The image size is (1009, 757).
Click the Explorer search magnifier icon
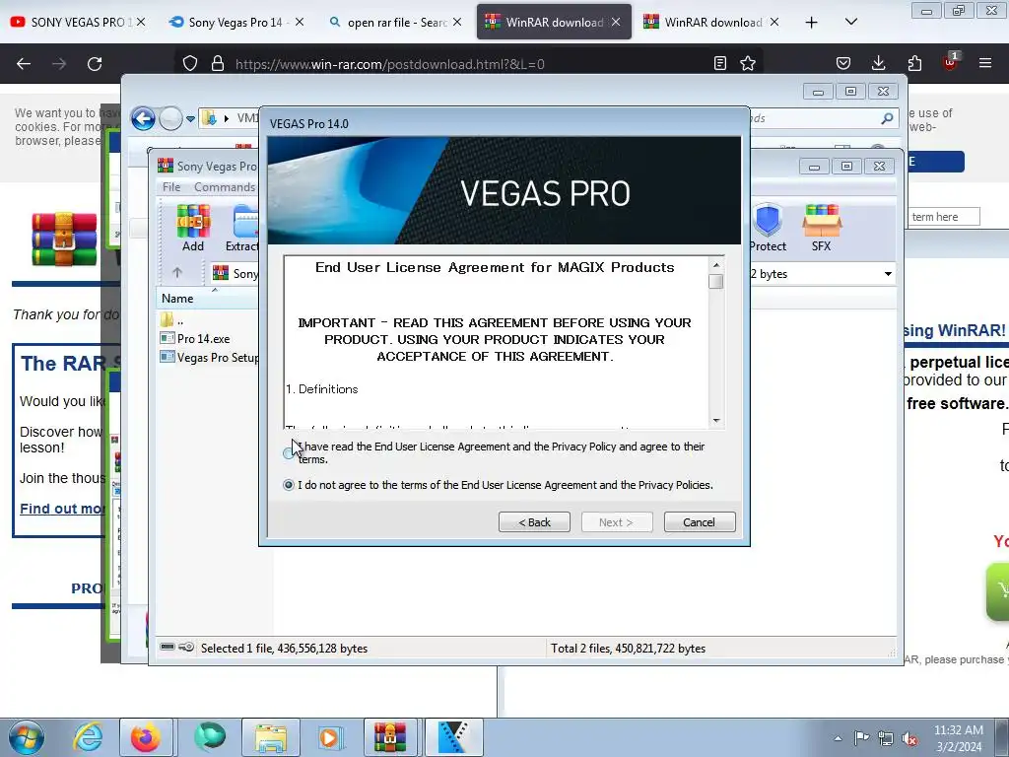(x=887, y=118)
